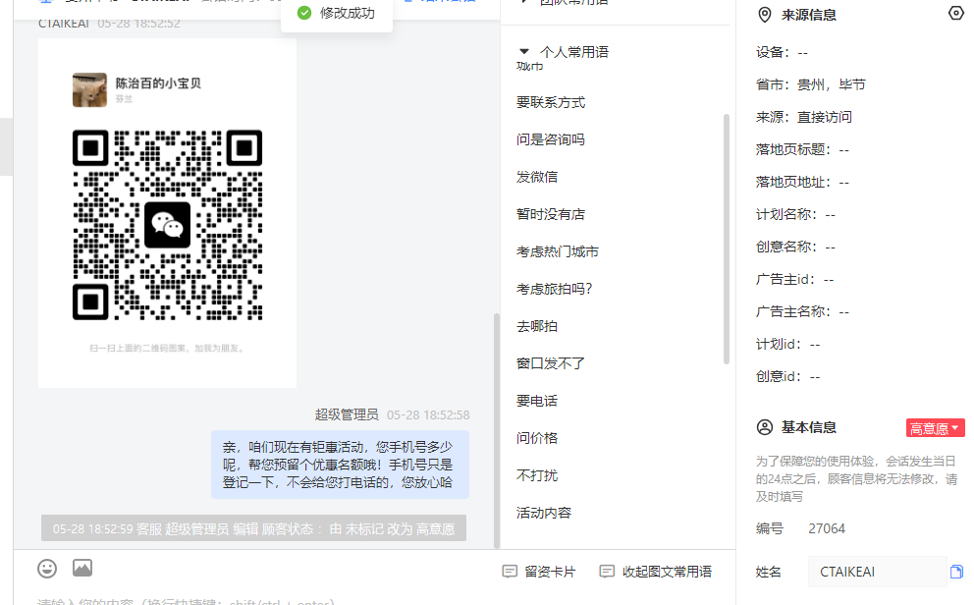The image size is (974, 605).
Task: Select the 暂时没有店 quick phrase
Action: (551, 214)
